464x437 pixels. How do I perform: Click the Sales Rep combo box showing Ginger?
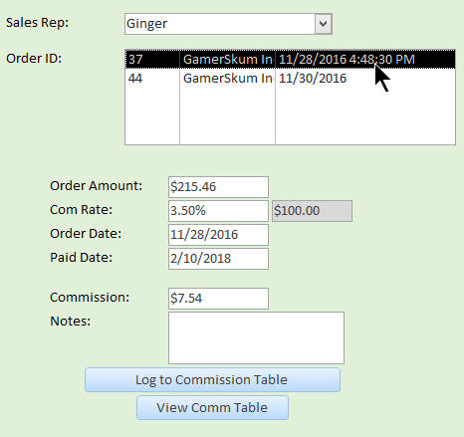[x=228, y=24]
